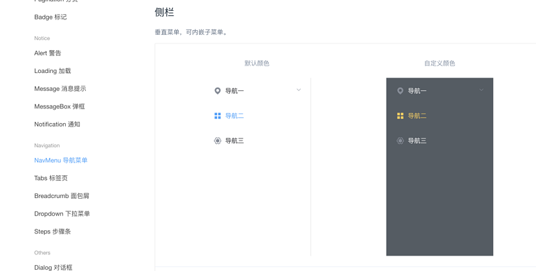
Task: Click the 侧栏 section heading
Action: pos(164,12)
